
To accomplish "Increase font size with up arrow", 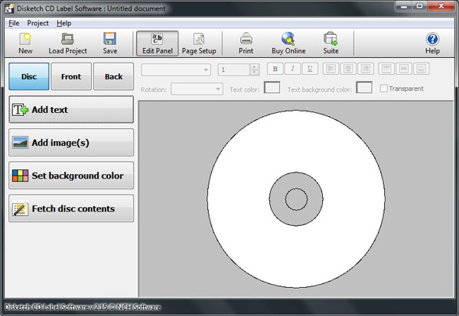I will click(255, 66).
